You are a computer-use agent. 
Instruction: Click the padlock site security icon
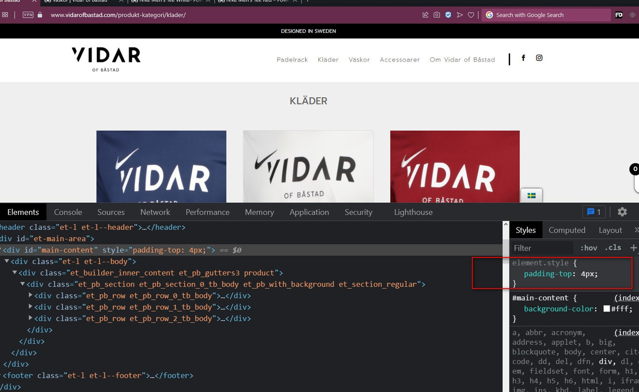tap(40, 15)
